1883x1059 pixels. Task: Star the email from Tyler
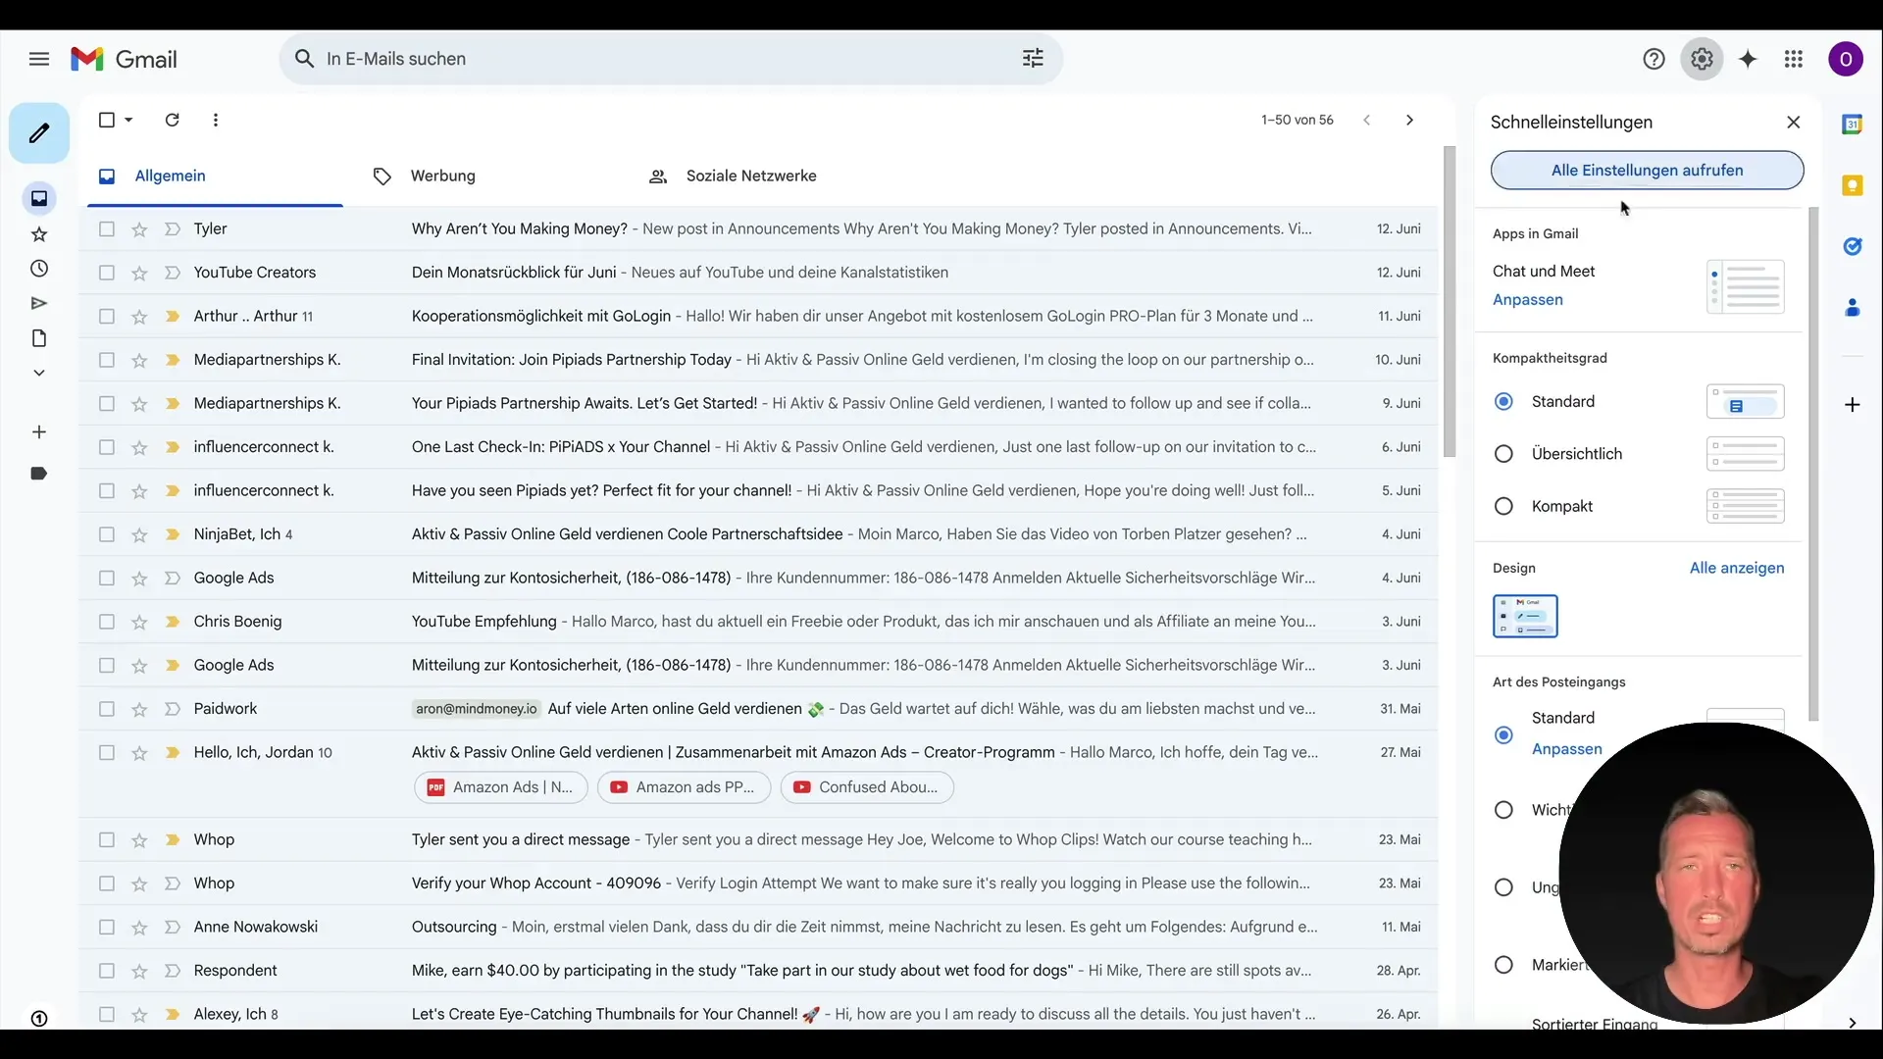pos(138,228)
